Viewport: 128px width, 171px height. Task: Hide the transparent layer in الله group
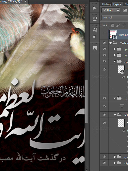104,123
